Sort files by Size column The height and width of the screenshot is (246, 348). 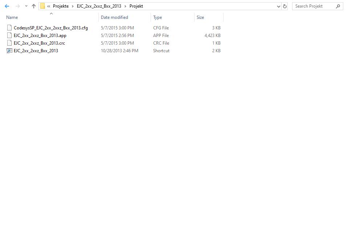(x=200, y=17)
